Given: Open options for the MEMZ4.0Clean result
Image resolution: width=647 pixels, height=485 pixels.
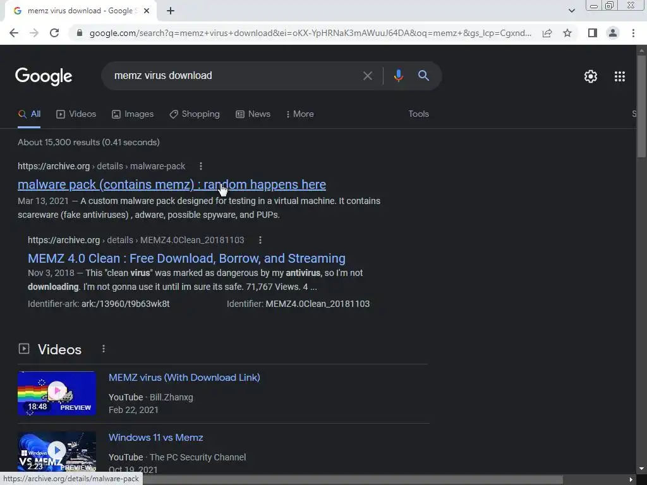Looking at the screenshot, I should coord(260,240).
